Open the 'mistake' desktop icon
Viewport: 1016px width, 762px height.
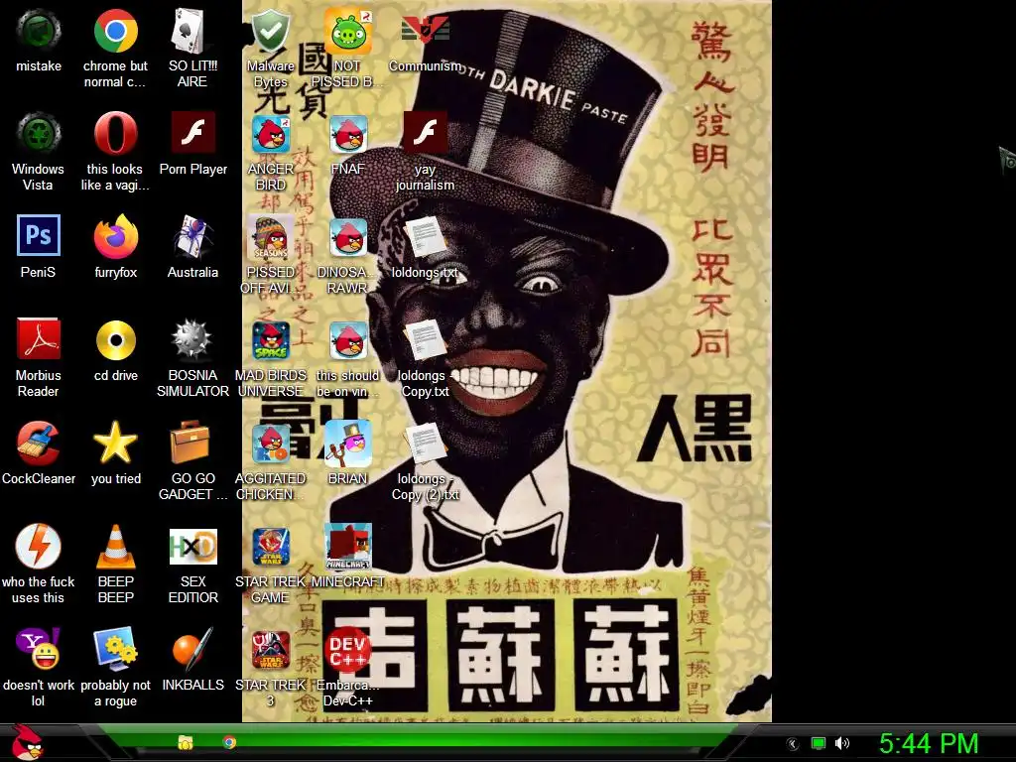pyautogui.click(x=39, y=31)
